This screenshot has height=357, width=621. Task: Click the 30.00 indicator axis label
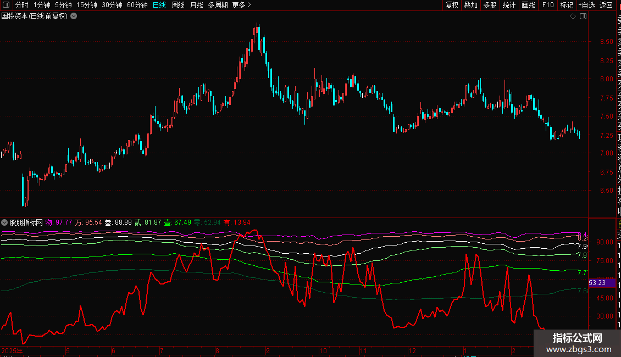coord(605,316)
